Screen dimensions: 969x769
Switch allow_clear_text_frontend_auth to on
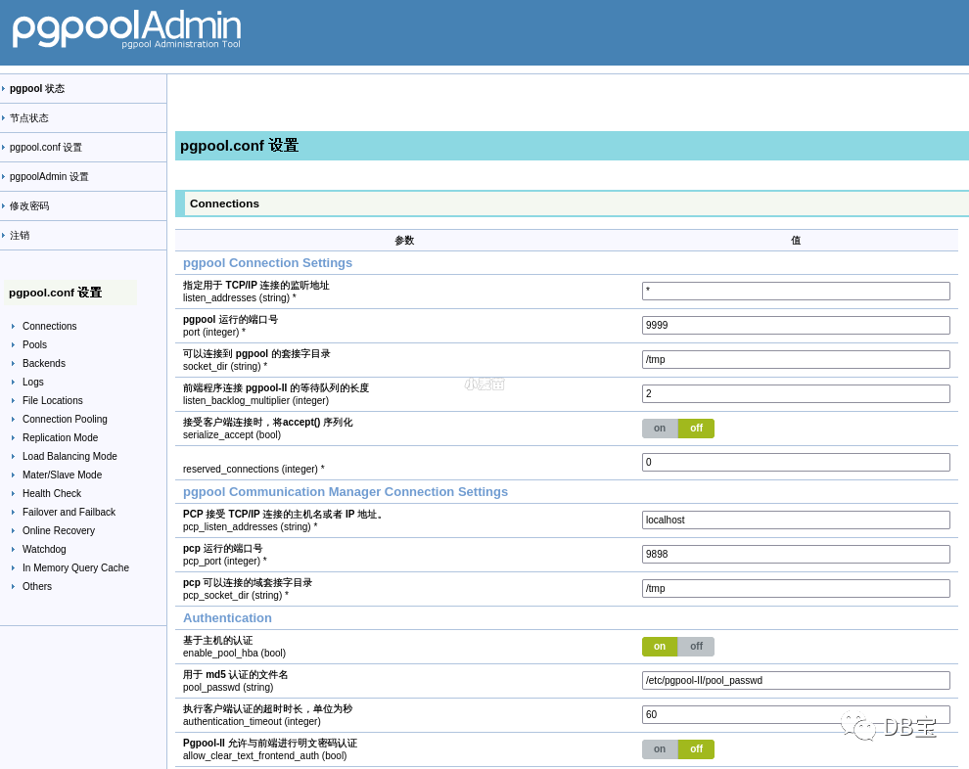click(660, 748)
